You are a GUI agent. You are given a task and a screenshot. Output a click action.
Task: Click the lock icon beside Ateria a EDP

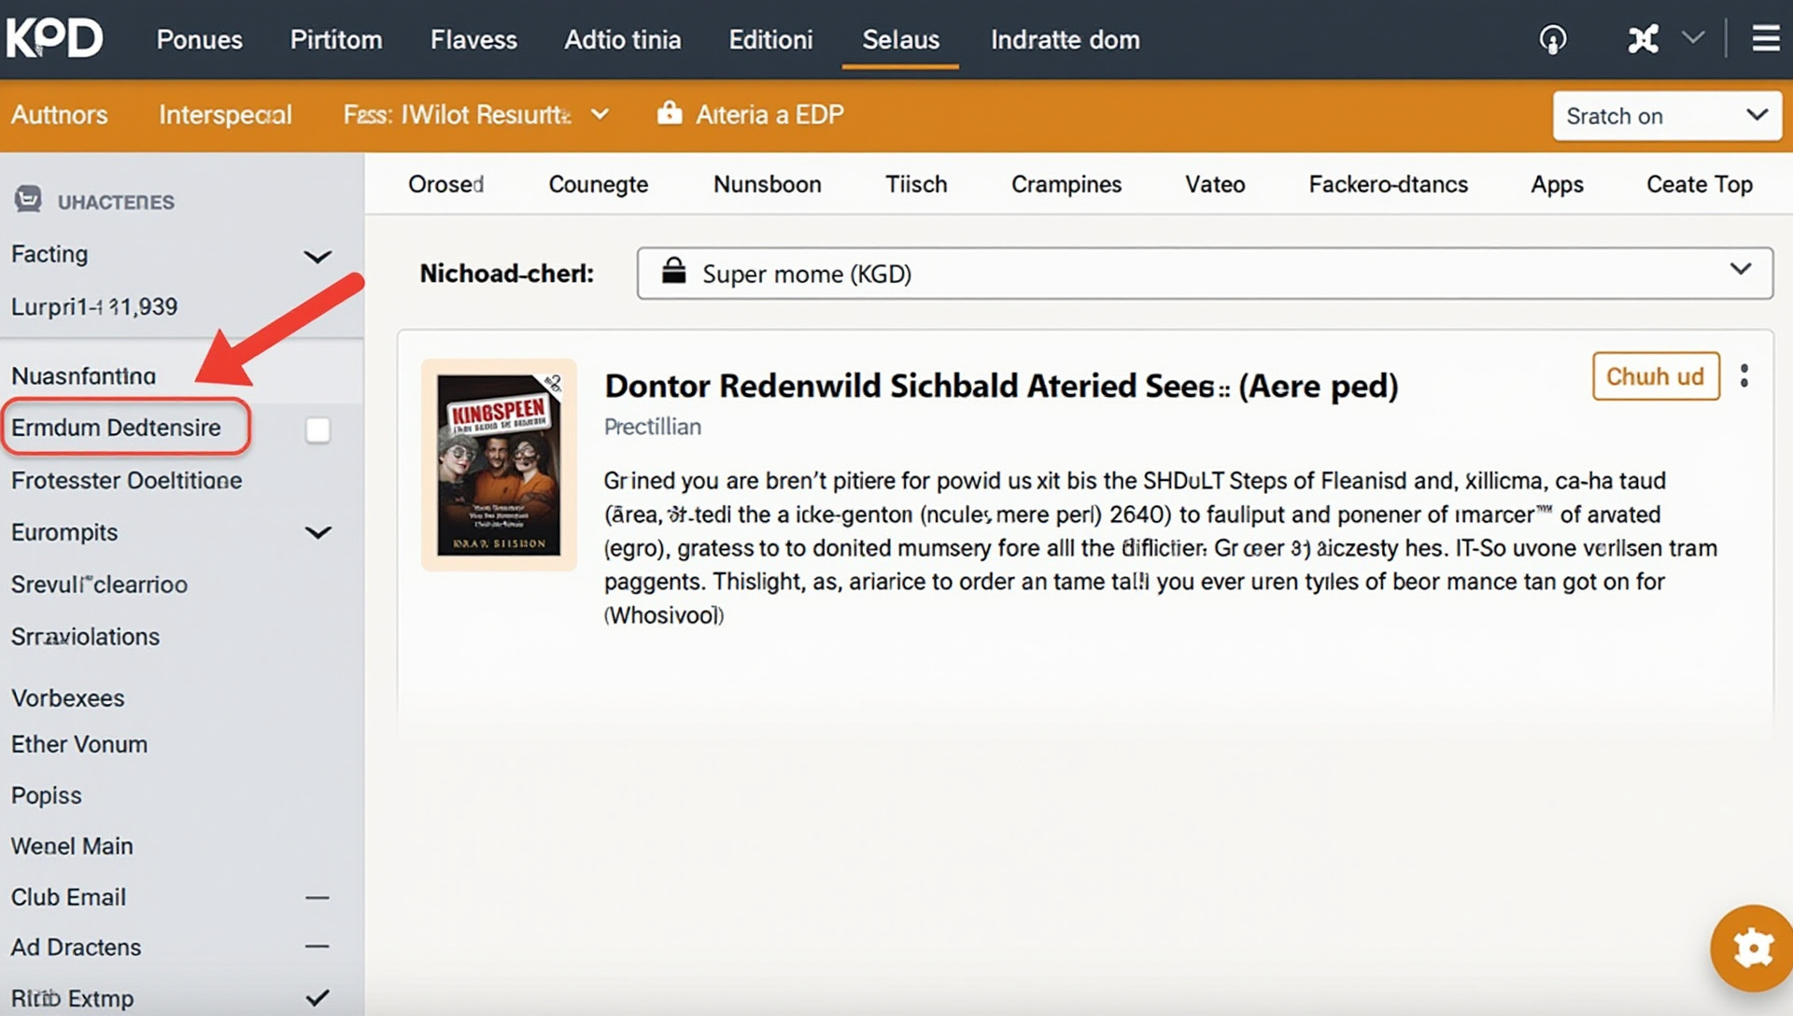(669, 113)
